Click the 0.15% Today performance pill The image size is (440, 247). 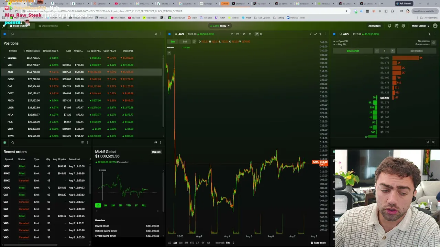(x=219, y=26)
